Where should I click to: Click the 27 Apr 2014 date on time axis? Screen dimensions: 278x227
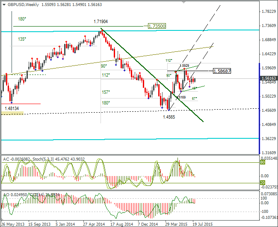[x=94, y=224]
